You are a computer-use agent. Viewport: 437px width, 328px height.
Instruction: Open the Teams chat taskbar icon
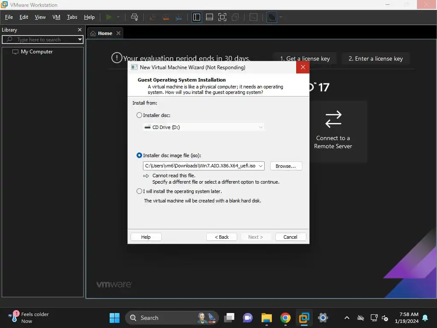(x=248, y=318)
